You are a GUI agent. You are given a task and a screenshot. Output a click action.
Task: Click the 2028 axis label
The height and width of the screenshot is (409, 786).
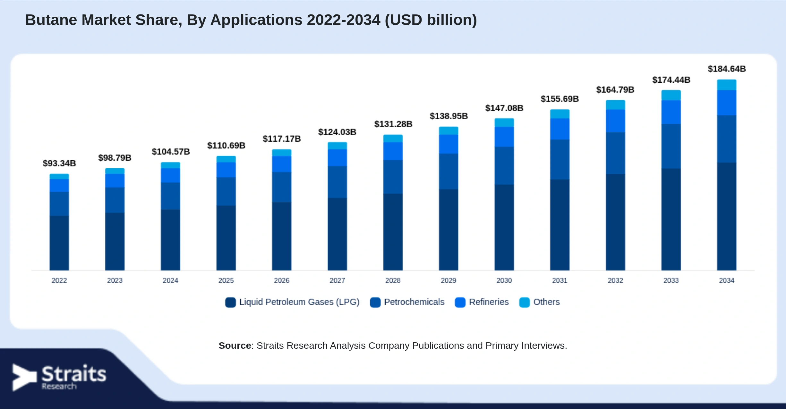(393, 280)
